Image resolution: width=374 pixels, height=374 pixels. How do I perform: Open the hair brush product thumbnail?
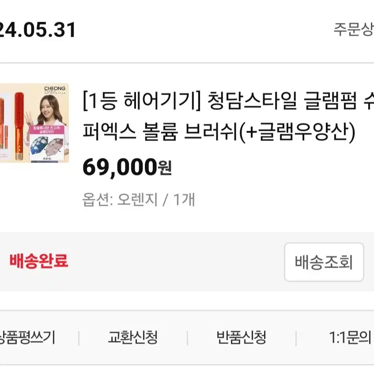coord(34,123)
